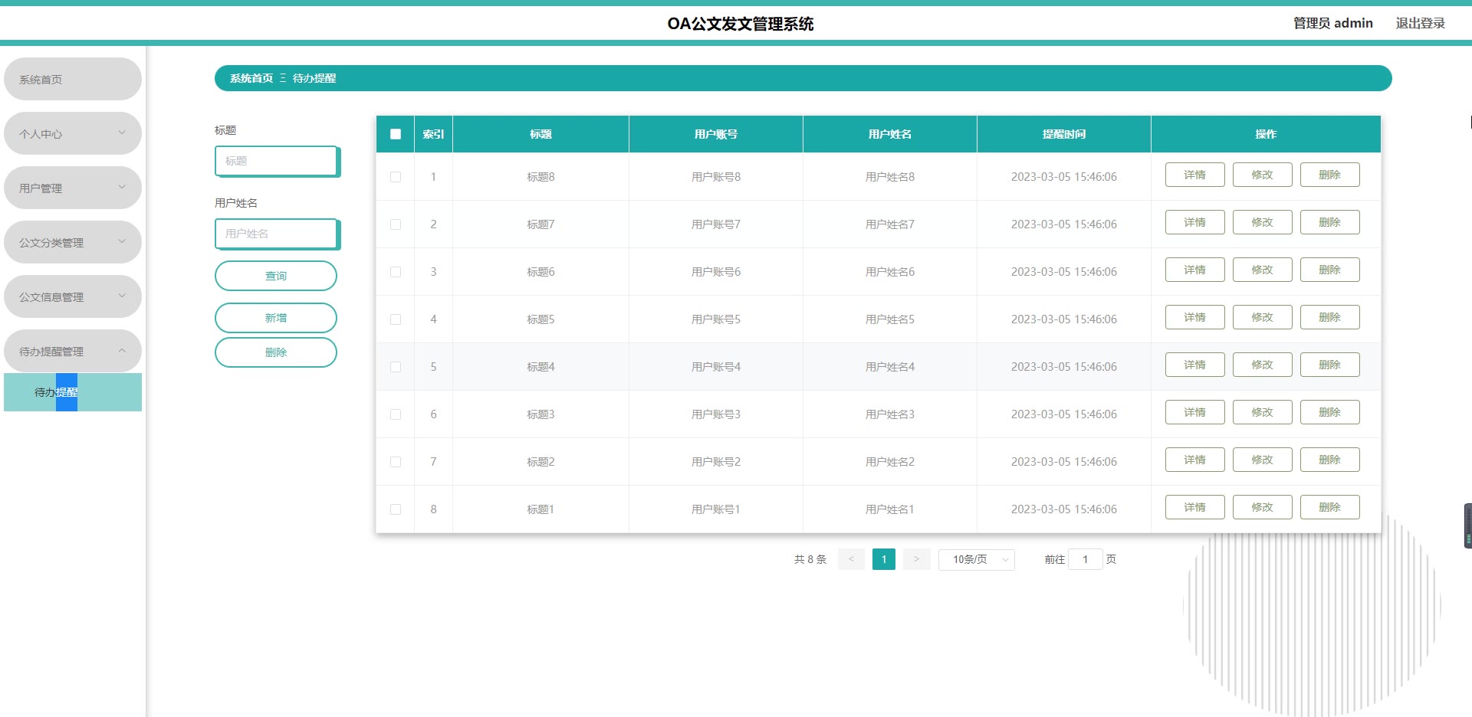Click the 查询 search button
1472x717 pixels.
276,276
